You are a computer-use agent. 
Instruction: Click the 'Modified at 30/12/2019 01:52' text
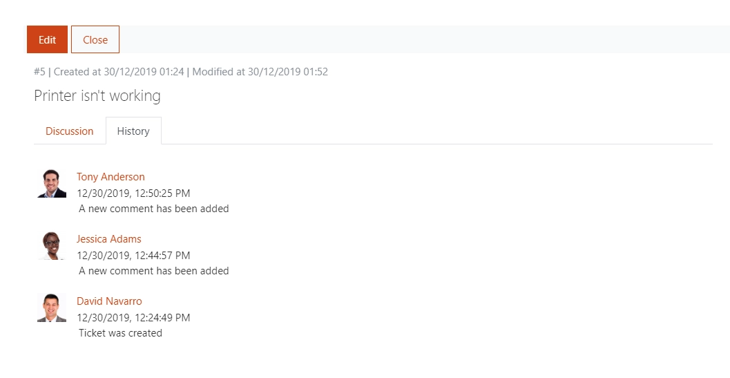point(260,72)
